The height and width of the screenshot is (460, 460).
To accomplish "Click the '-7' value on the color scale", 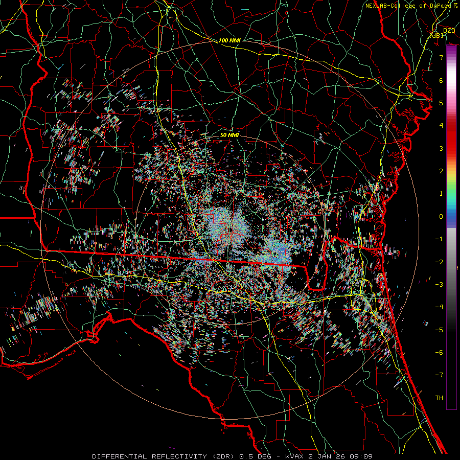I will [439, 375].
